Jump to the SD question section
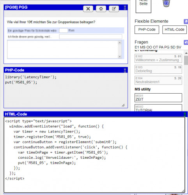This screenshot has width=188, height=195. [x=173, y=47]
